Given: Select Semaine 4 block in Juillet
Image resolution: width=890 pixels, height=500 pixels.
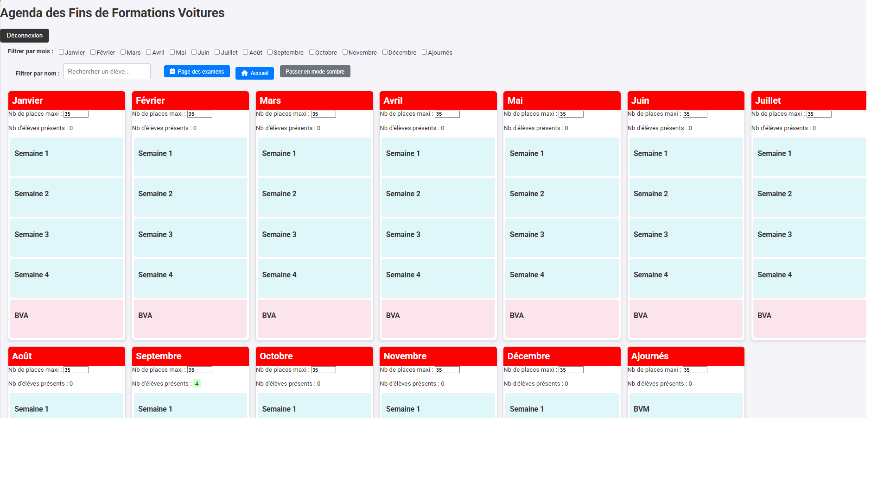Looking at the screenshot, I should (809, 278).
